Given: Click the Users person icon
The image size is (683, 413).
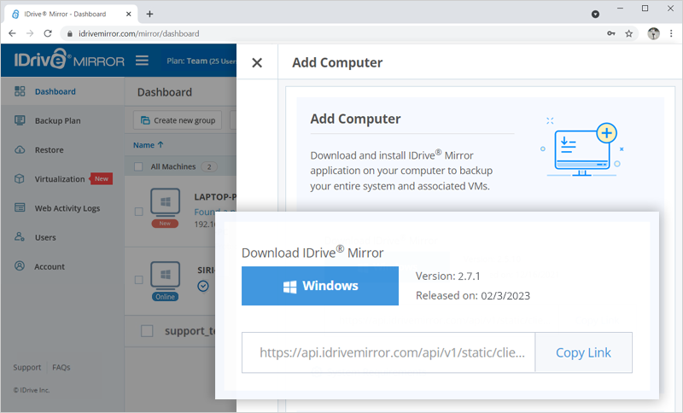Looking at the screenshot, I should point(20,236).
